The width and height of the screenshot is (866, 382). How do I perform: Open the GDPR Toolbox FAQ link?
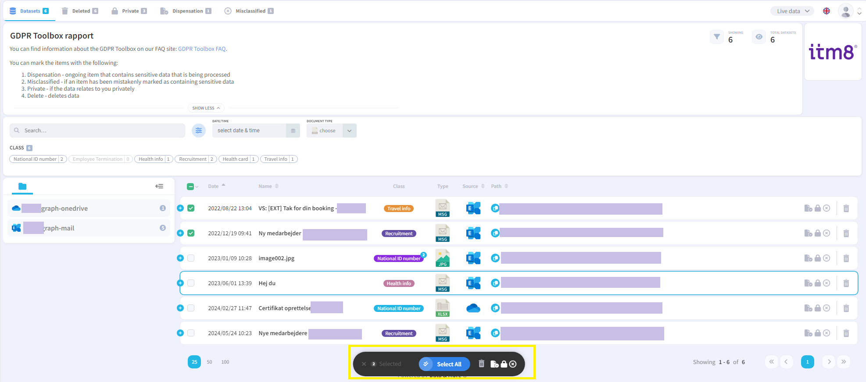(x=202, y=49)
